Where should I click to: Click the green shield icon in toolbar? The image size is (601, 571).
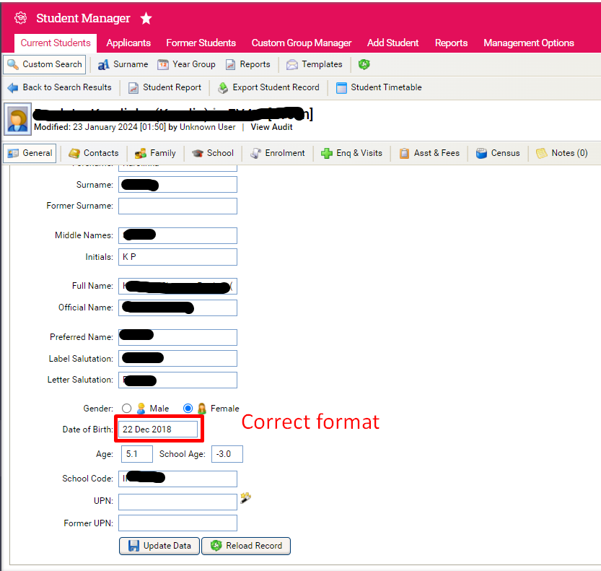364,64
